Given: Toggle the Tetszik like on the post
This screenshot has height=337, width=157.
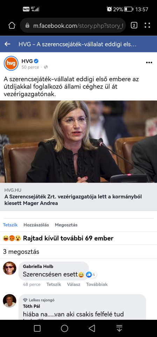Looking at the screenshot, I should tap(10, 225).
